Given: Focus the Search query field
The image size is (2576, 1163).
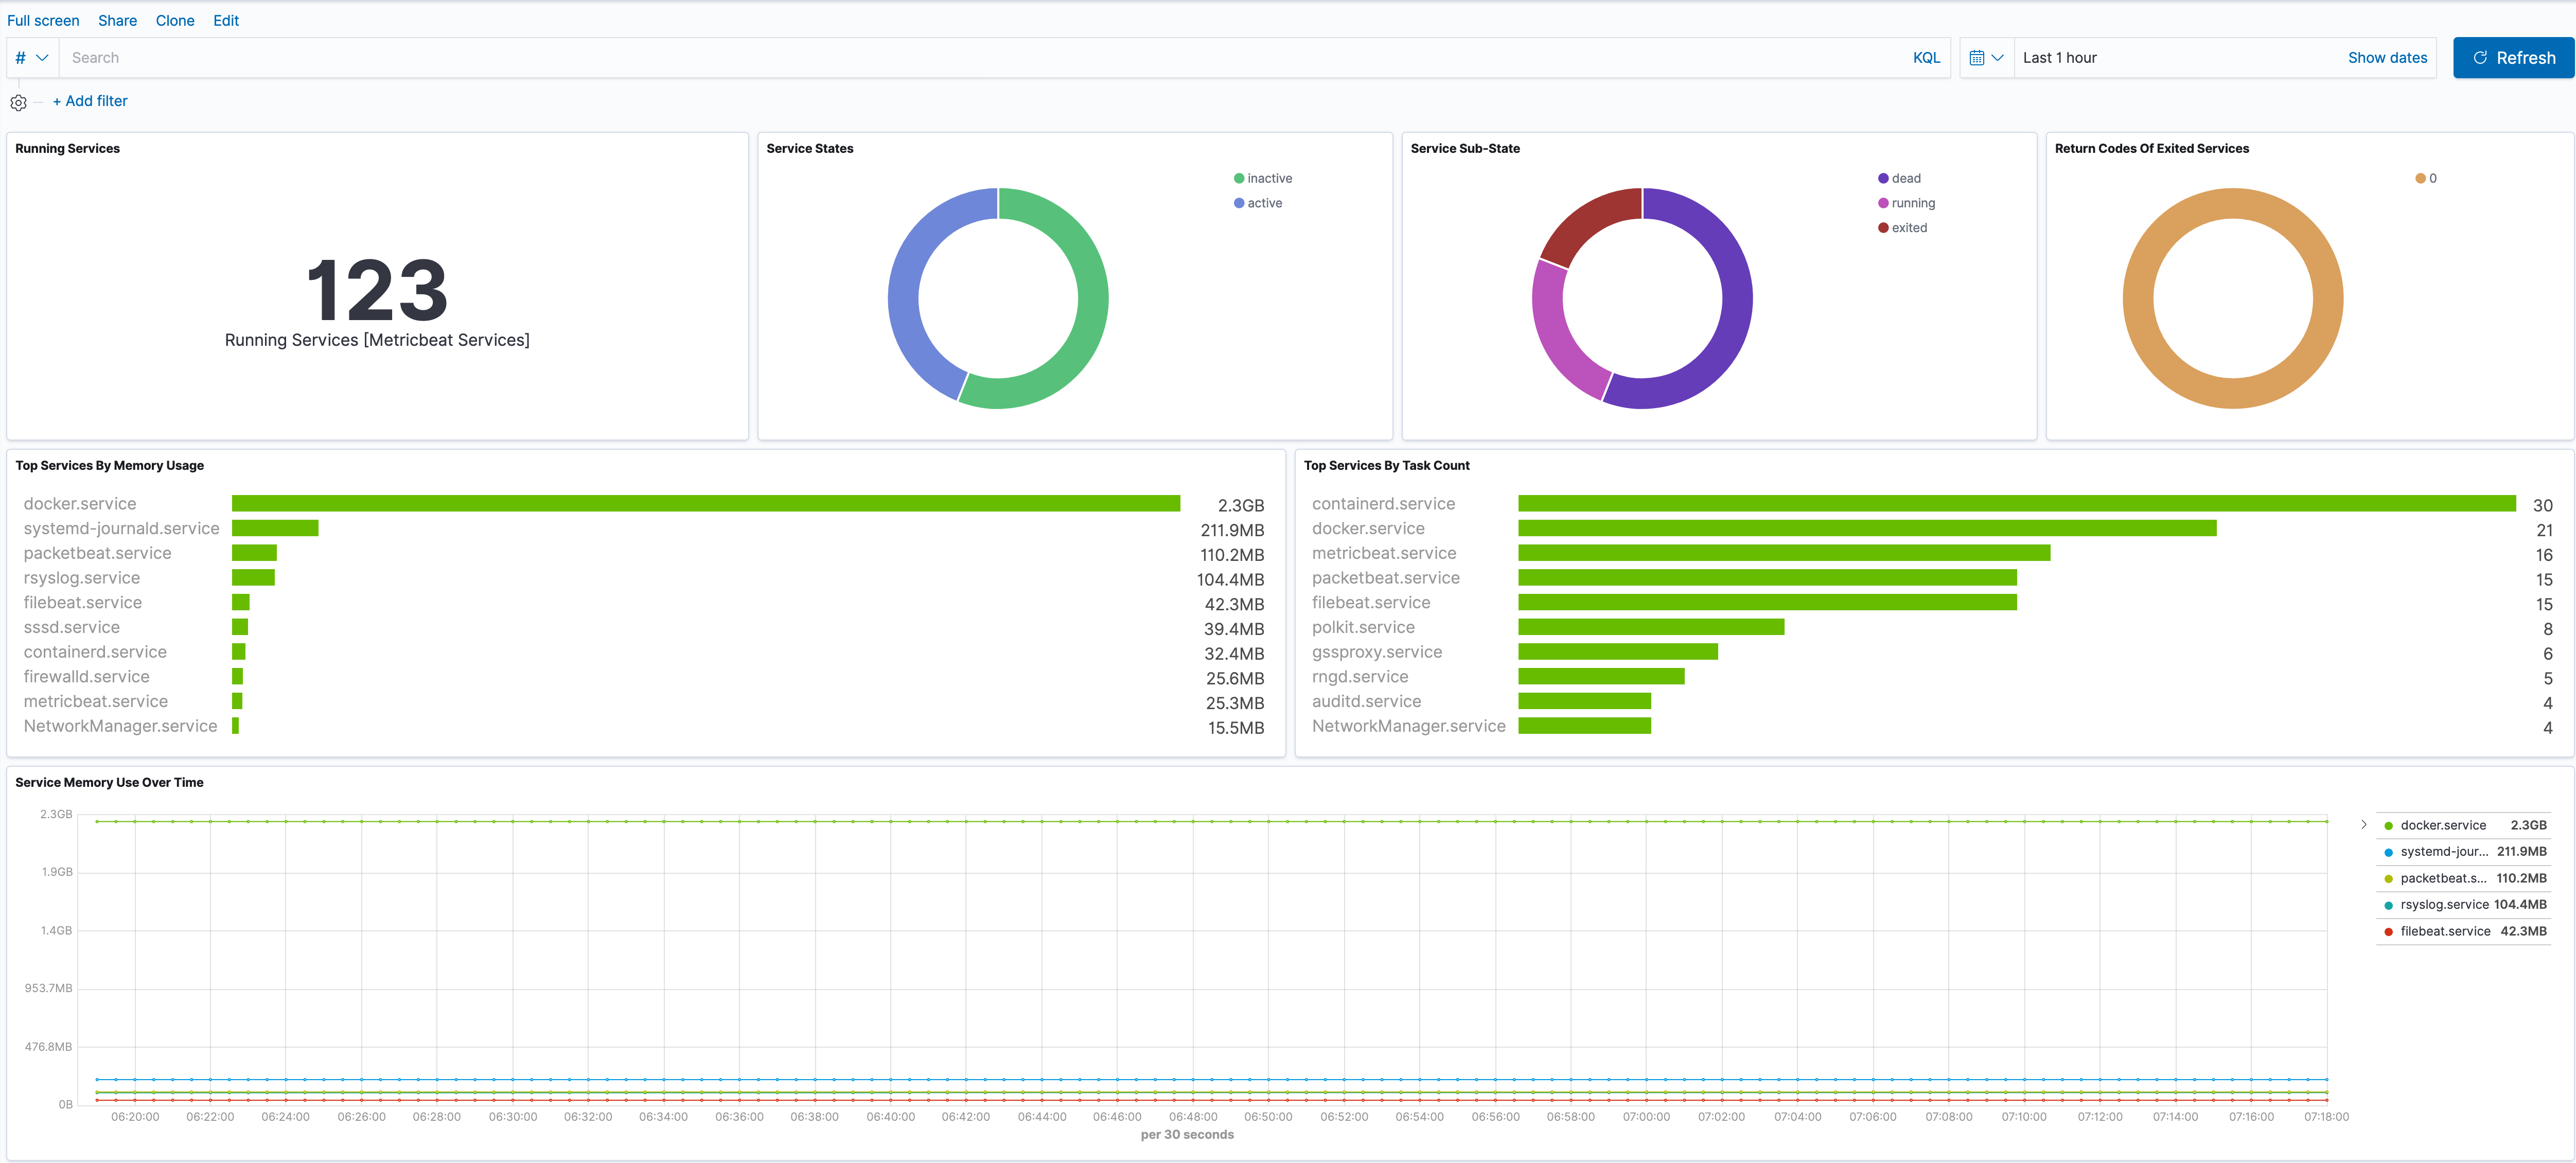Looking at the screenshot, I should [980, 58].
